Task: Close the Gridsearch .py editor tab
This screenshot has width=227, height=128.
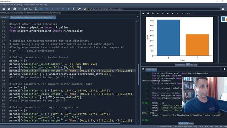Action: [54, 17]
